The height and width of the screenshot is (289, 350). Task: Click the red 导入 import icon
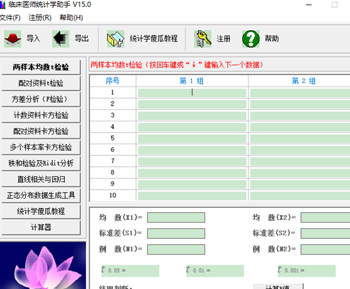12,39
